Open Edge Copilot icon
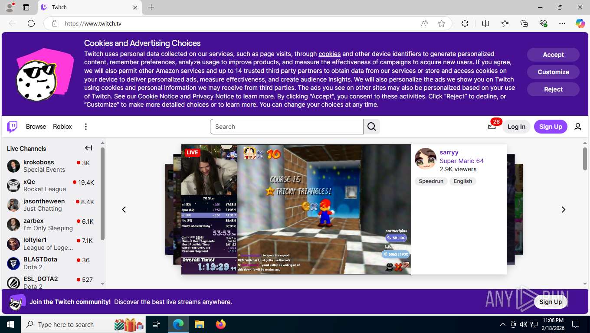This screenshot has height=333, width=590. [x=580, y=23]
